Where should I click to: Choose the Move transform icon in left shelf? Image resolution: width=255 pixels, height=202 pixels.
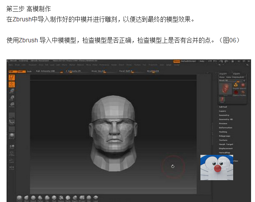coord(12,91)
